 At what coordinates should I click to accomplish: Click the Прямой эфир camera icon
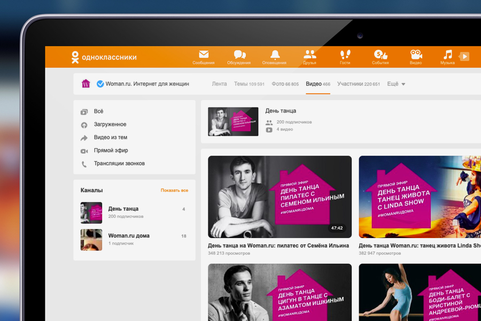tap(84, 151)
